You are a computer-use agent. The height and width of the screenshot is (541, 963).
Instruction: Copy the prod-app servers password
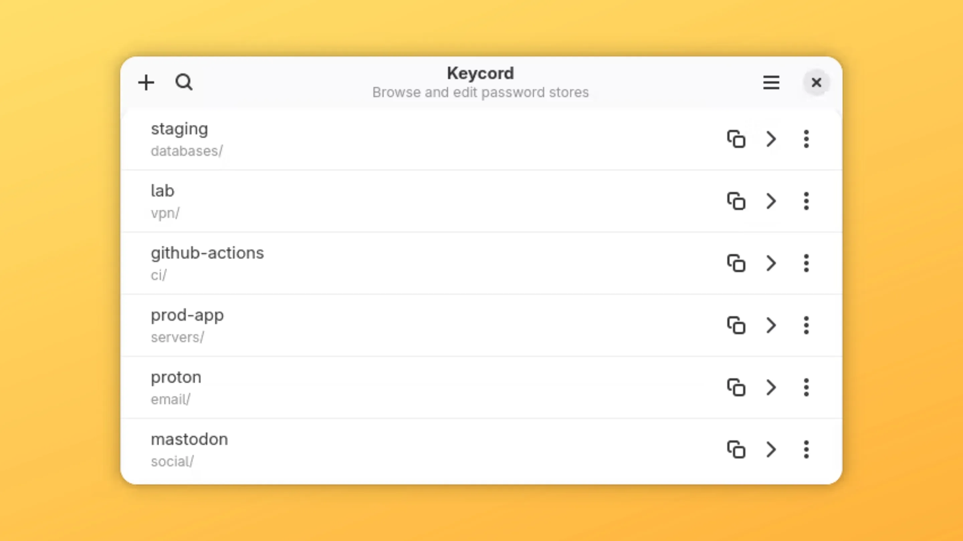736,325
